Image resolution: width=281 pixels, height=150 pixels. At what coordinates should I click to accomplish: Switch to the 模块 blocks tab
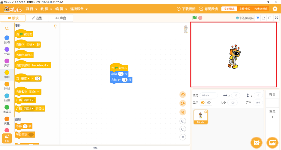coord(13,18)
